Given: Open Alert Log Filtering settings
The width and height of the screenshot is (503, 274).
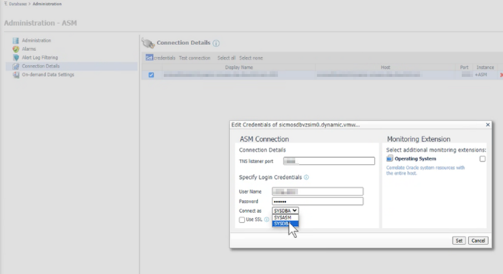Looking at the screenshot, I should (40, 57).
